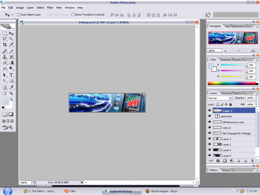Image resolution: width=260 pixels, height=195 pixels.
Task: Select the Shape tool
Action: (x=11, y=81)
